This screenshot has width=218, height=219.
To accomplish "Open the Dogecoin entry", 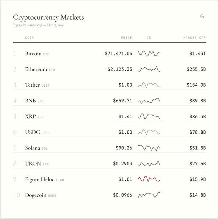I will point(36,195).
